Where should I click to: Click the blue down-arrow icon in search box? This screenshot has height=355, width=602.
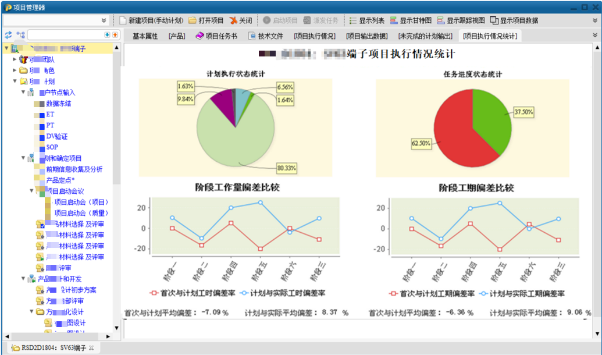click(107, 35)
